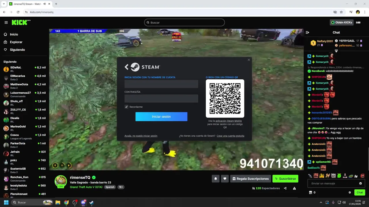
Task: Open SiDeRaL channel in Siguiendo list
Action: (25, 69)
